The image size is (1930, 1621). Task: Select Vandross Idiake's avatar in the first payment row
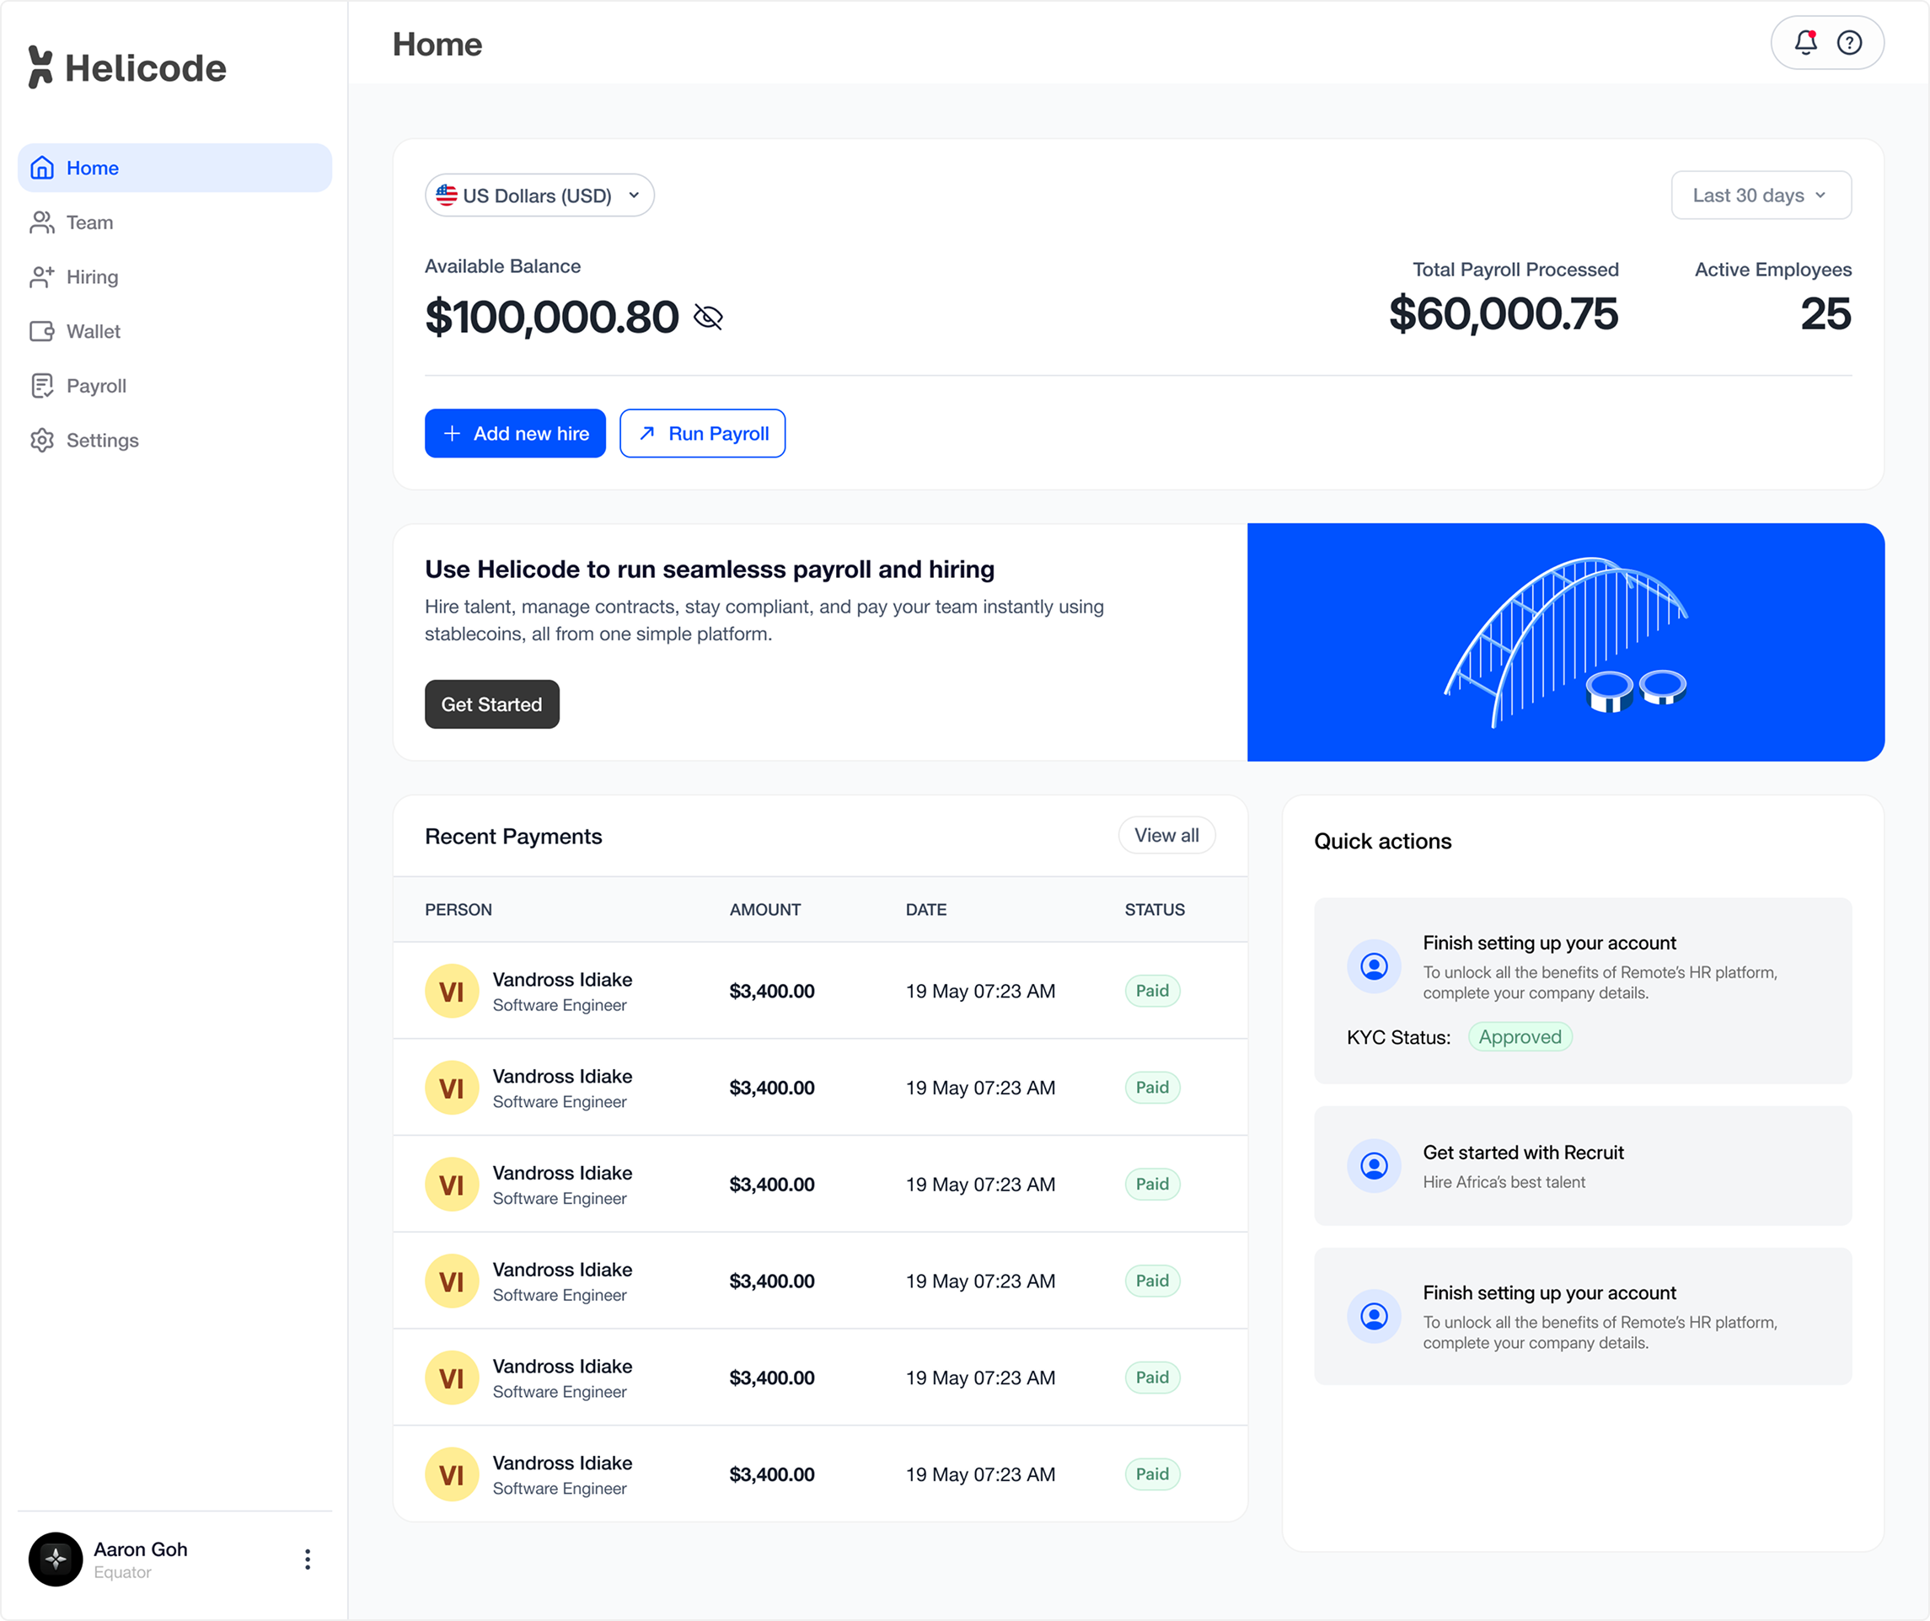click(451, 991)
